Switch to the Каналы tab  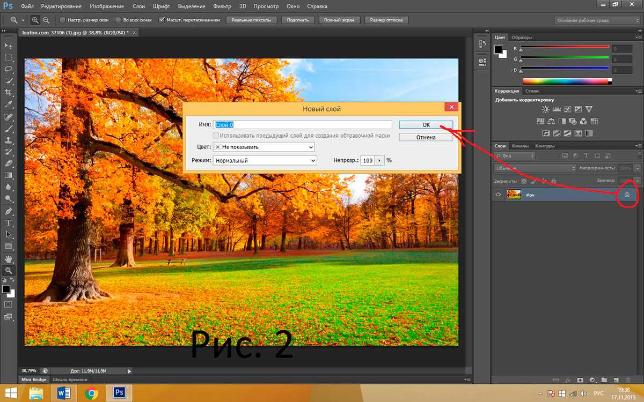520,146
